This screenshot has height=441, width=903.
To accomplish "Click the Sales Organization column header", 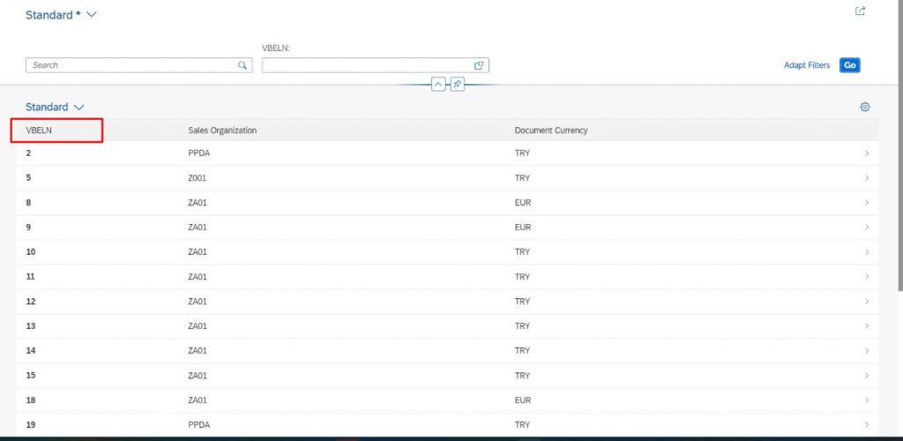I will click(222, 131).
